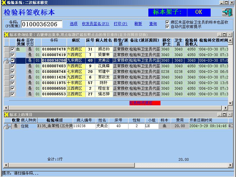Click the icon on 标本查询结果 panel title

pos(6,35)
